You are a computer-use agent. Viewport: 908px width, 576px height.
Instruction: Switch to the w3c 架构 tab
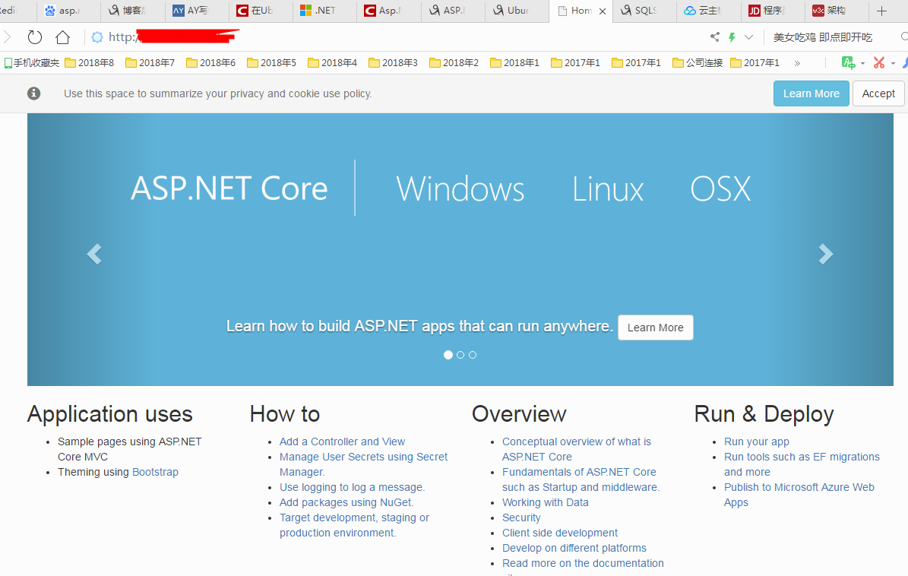pos(836,11)
